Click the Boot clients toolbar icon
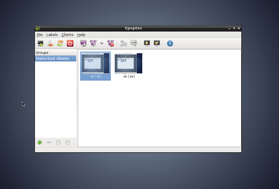Image resolution: width=279 pixels, height=189 pixels. [x=40, y=43]
